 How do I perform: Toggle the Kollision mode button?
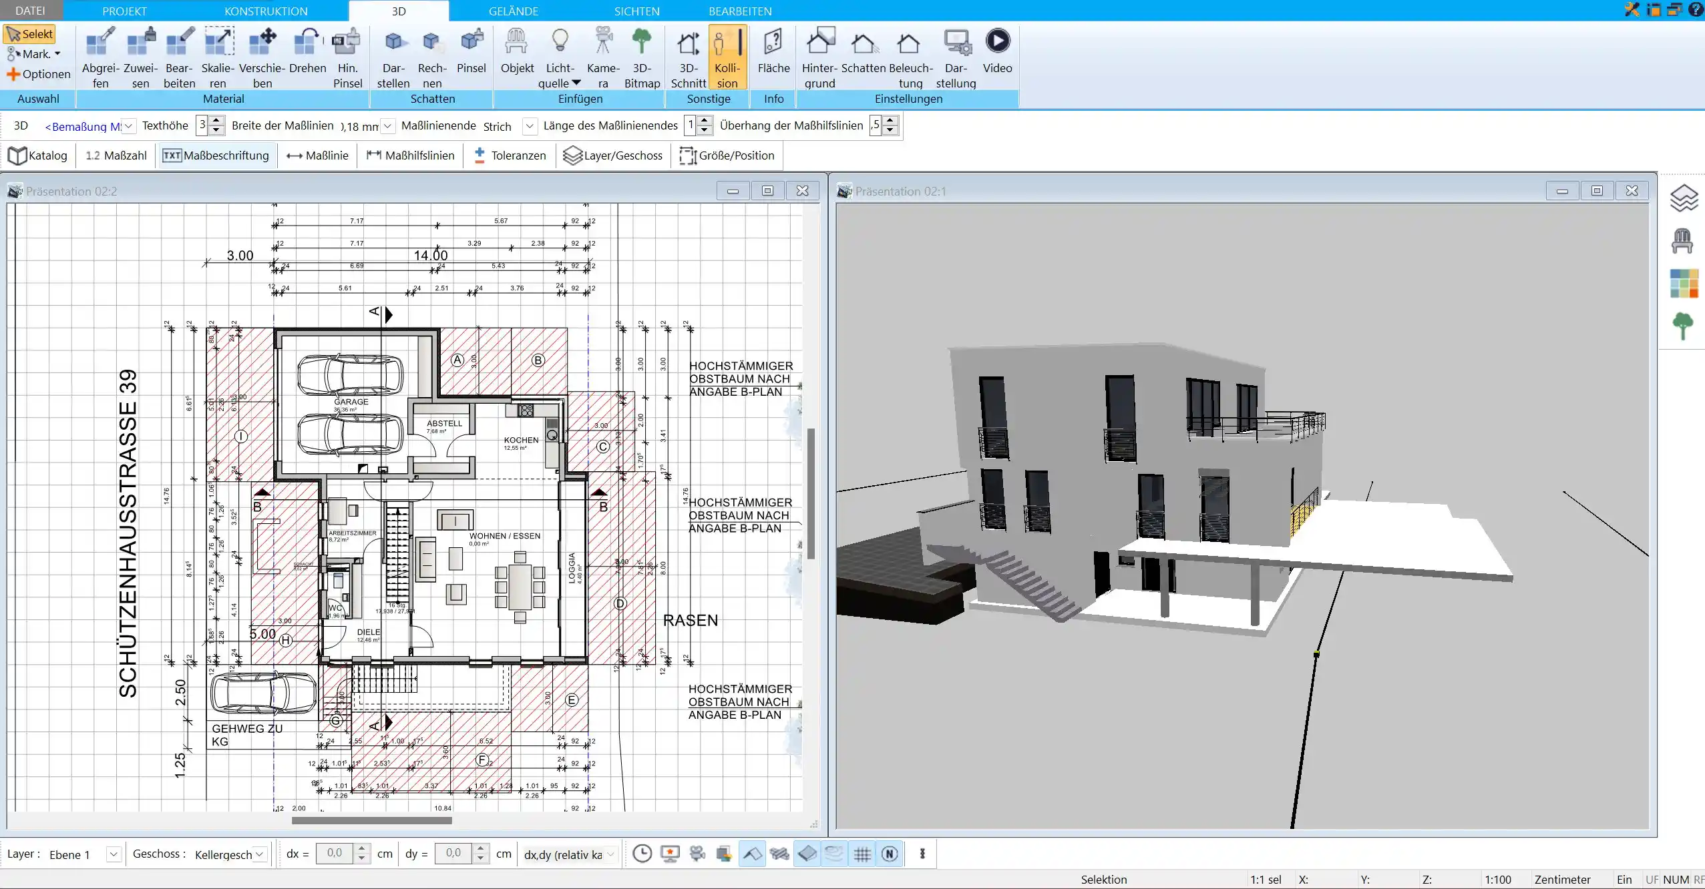[727, 58]
